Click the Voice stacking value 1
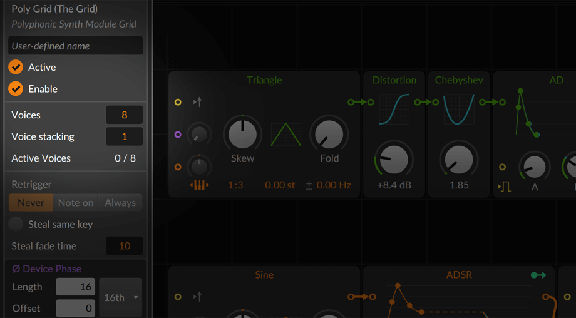This screenshot has width=576, height=318. [124, 136]
